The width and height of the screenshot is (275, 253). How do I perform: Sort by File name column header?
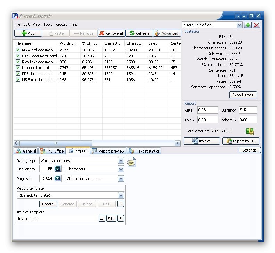[36, 43]
